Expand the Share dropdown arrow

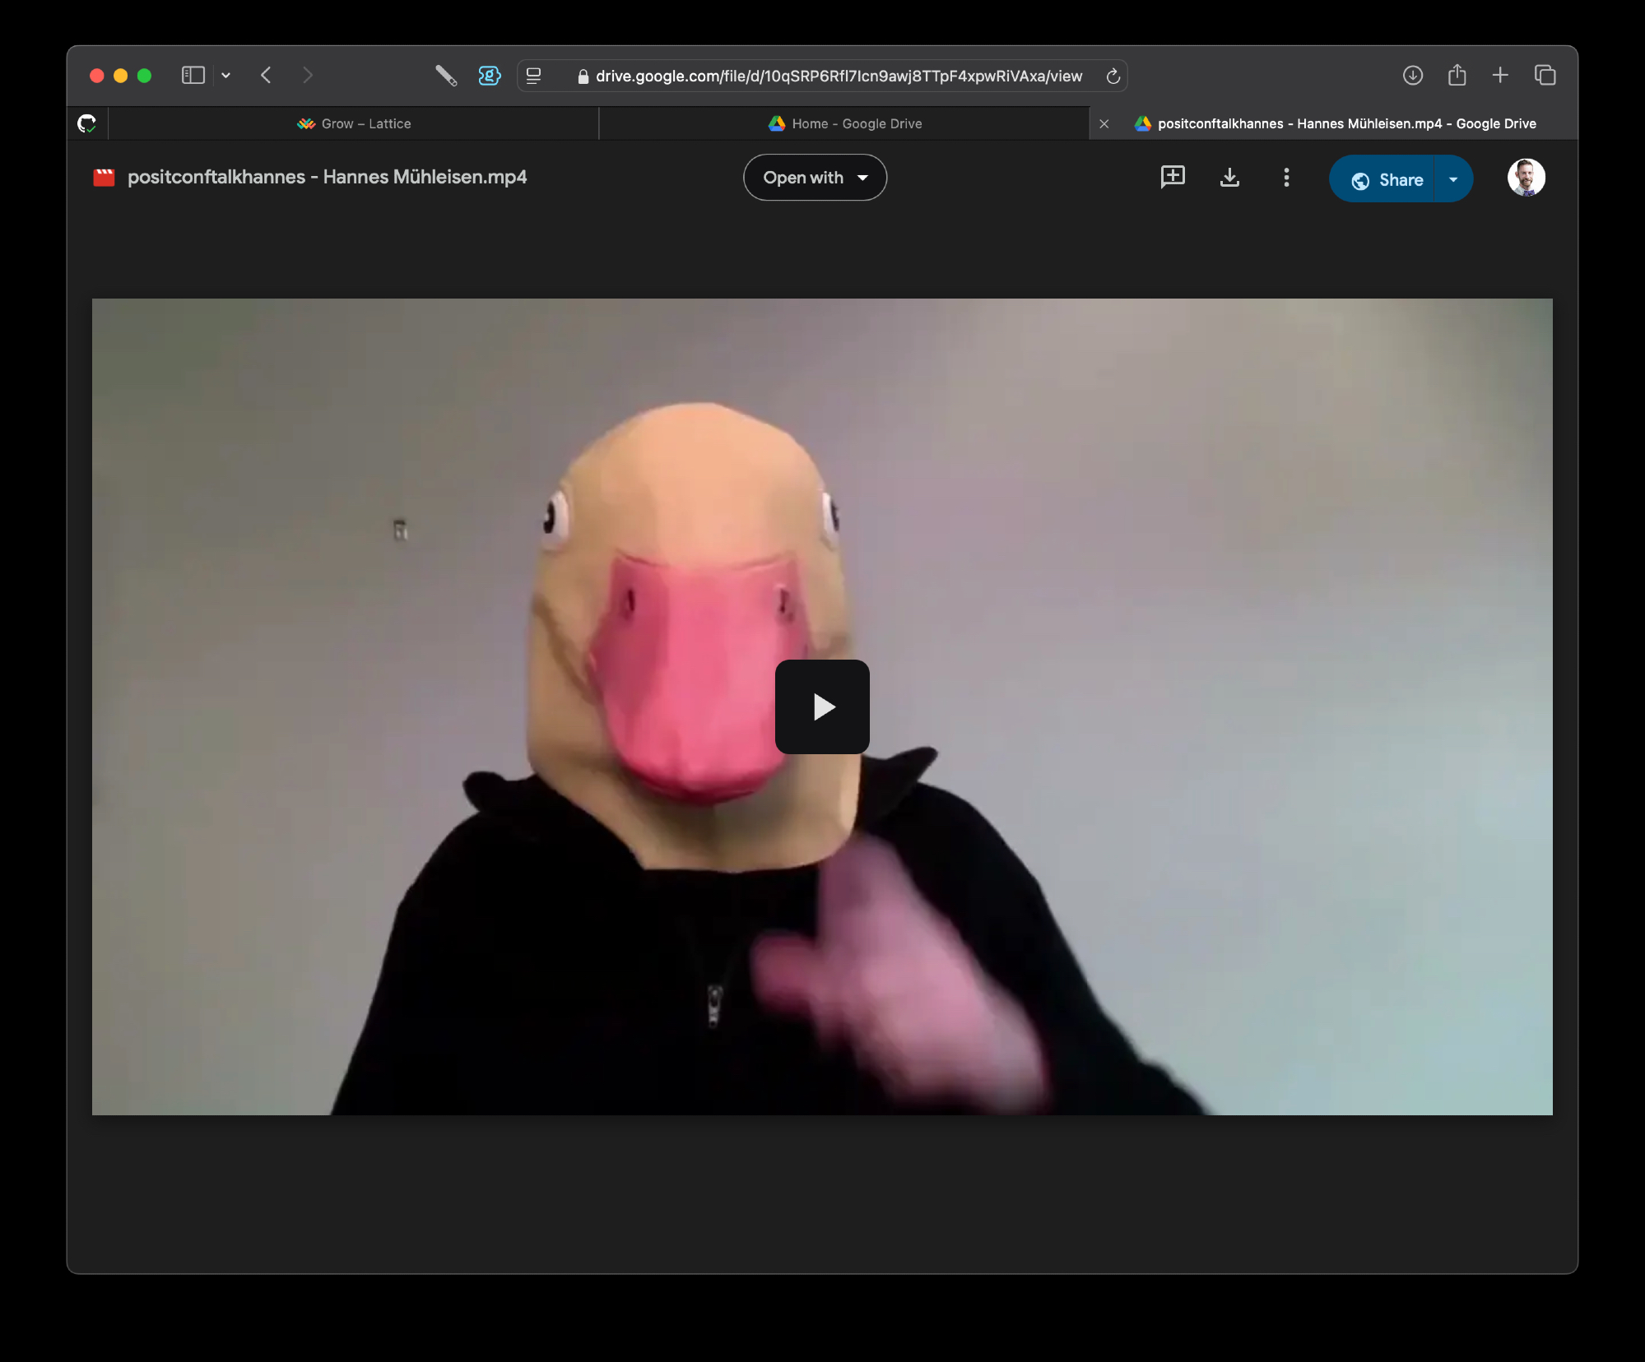coord(1453,179)
